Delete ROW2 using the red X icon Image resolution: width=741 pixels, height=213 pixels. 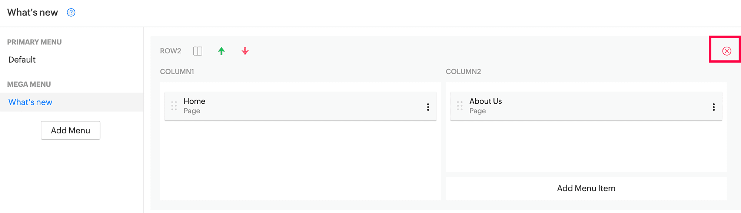pos(727,51)
